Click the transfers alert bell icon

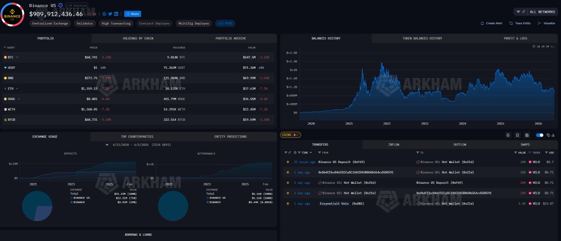point(508,135)
